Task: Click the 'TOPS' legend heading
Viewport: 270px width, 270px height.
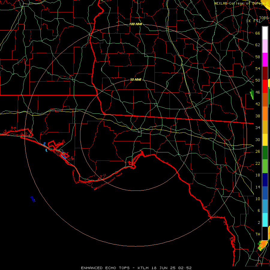Action: (264, 18)
